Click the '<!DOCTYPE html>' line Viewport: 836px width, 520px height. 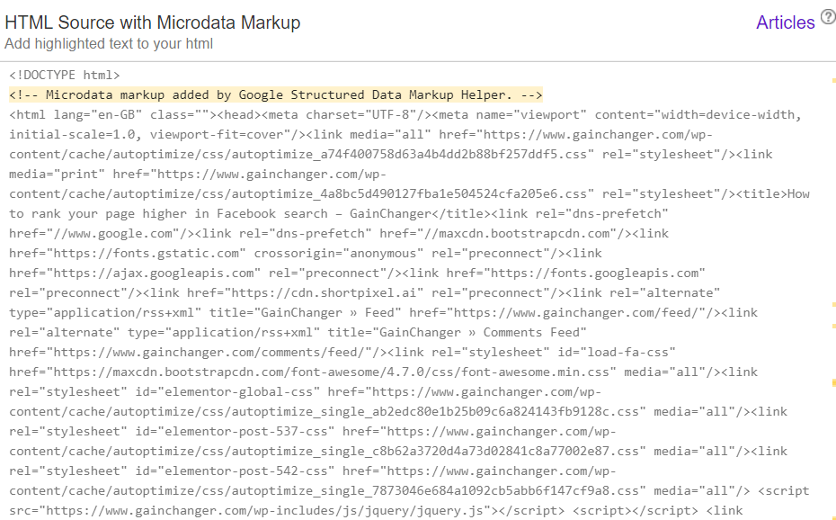click(x=65, y=76)
